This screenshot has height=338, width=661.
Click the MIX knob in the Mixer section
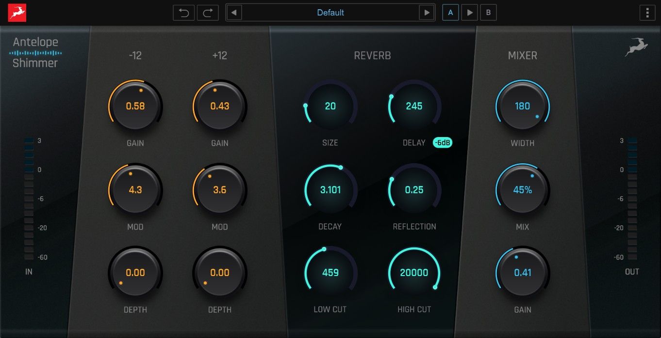[523, 189]
